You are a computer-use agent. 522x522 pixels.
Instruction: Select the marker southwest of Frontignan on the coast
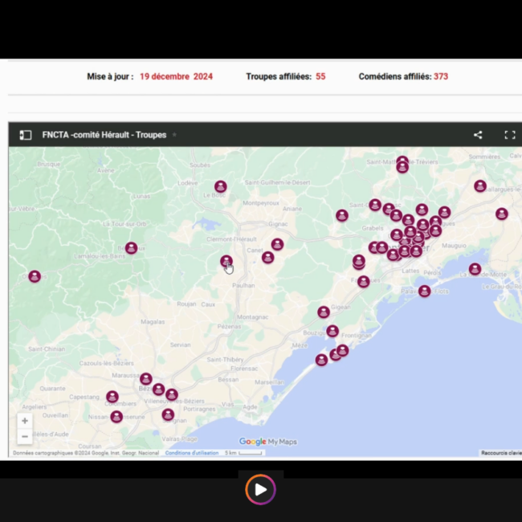321,360
